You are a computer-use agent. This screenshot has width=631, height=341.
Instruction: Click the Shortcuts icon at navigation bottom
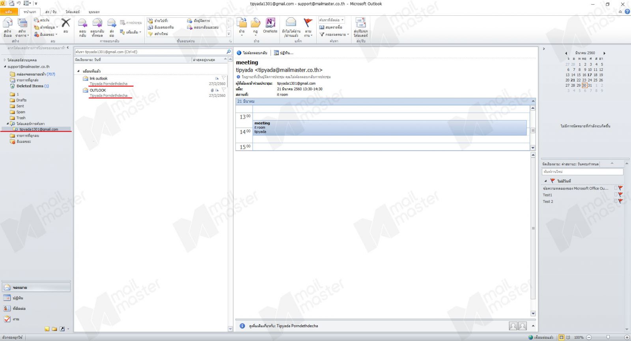pos(62,329)
